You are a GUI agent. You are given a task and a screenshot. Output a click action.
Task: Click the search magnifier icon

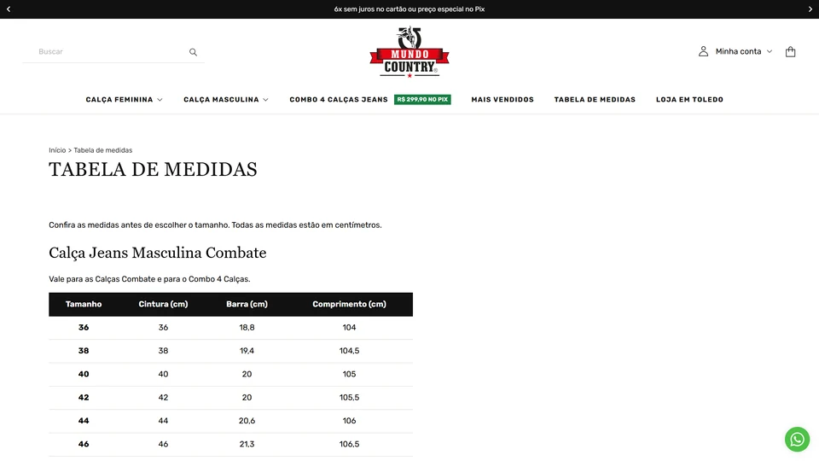coord(193,52)
